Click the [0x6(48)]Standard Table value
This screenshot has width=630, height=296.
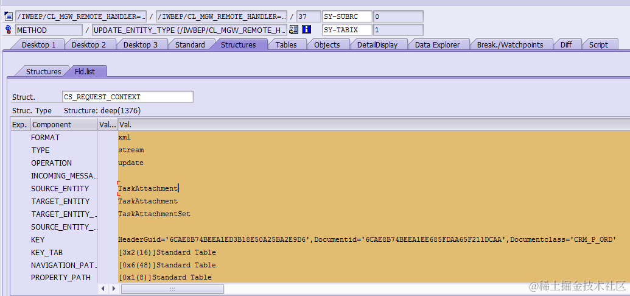click(x=167, y=266)
